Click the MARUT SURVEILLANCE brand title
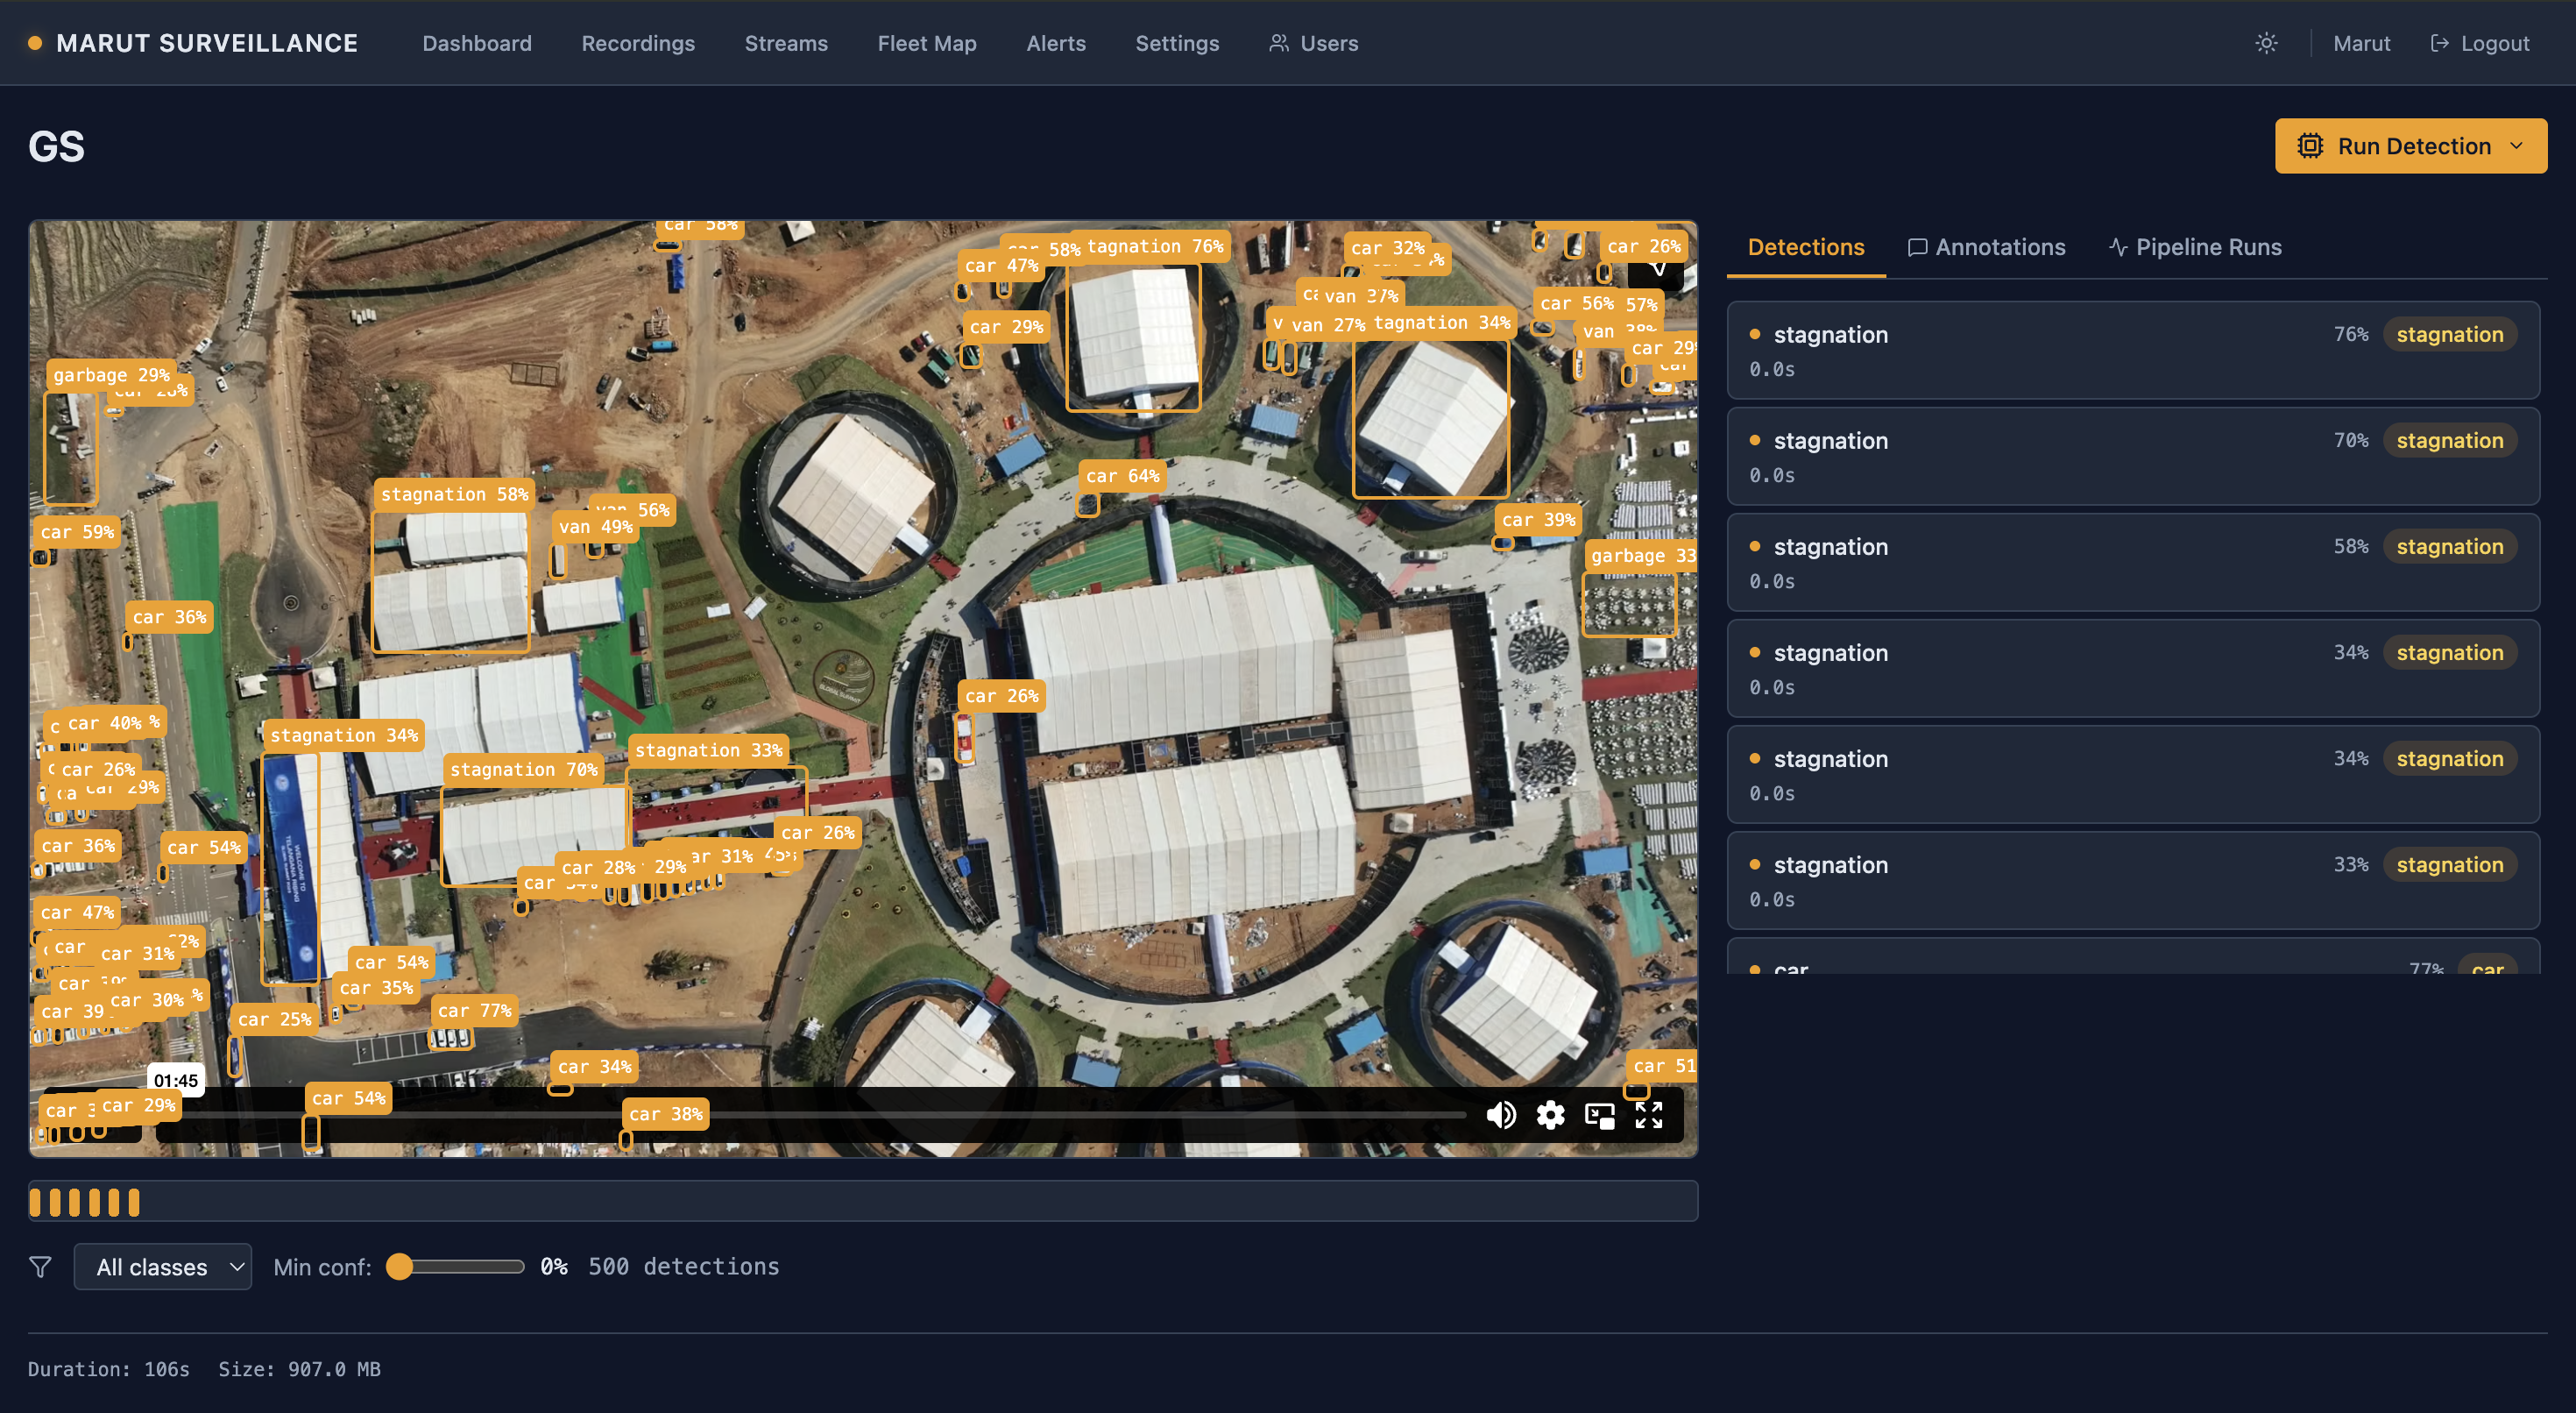The image size is (2576, 1413). 207,43
